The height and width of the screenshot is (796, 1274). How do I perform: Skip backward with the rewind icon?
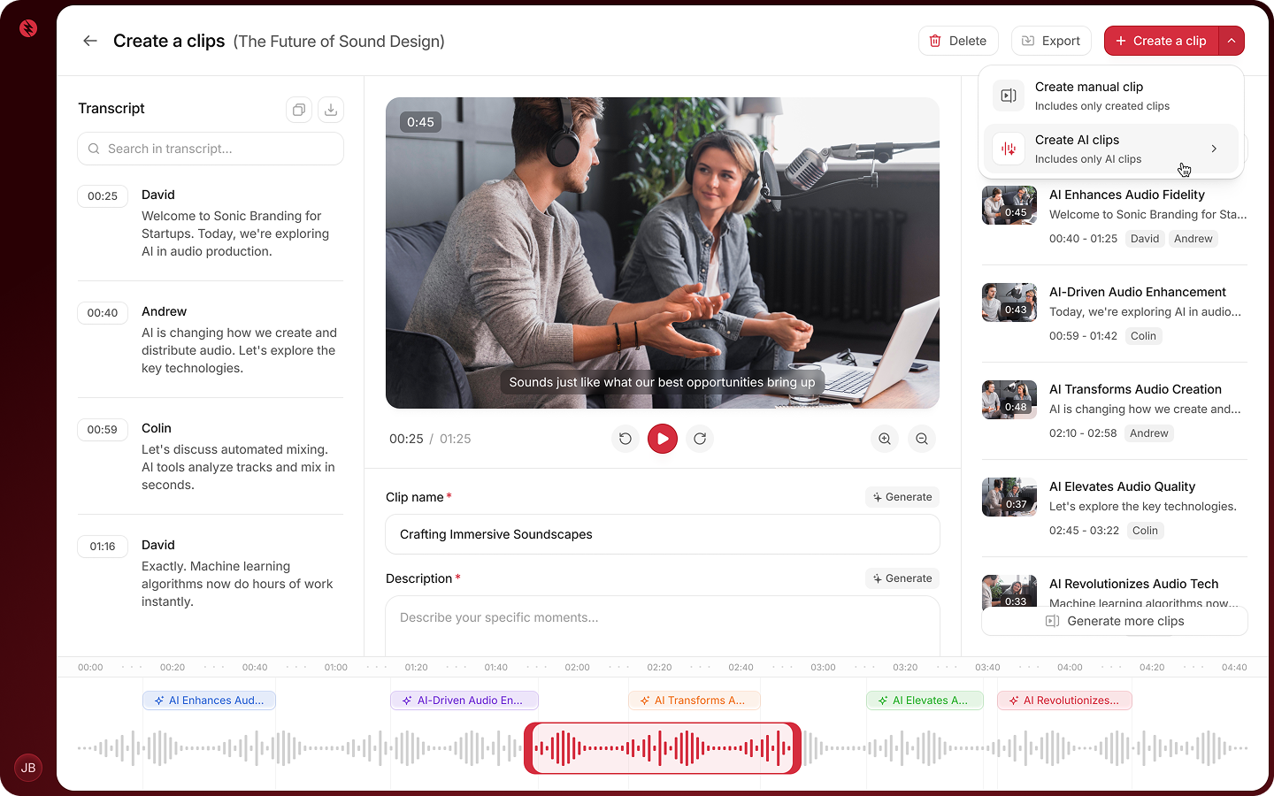click(625, 439)
